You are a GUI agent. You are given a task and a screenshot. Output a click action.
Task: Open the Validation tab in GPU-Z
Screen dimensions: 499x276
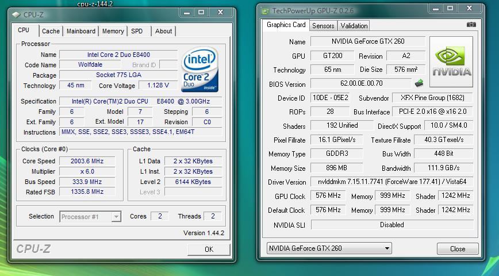point(354,26)
